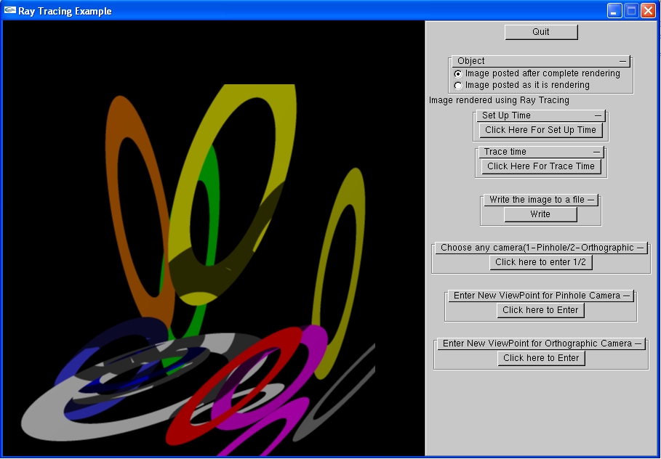Screen dimensions: 661x459
Task: Maximize the Ray Tracing Example window
Action: tap(631, 10)
